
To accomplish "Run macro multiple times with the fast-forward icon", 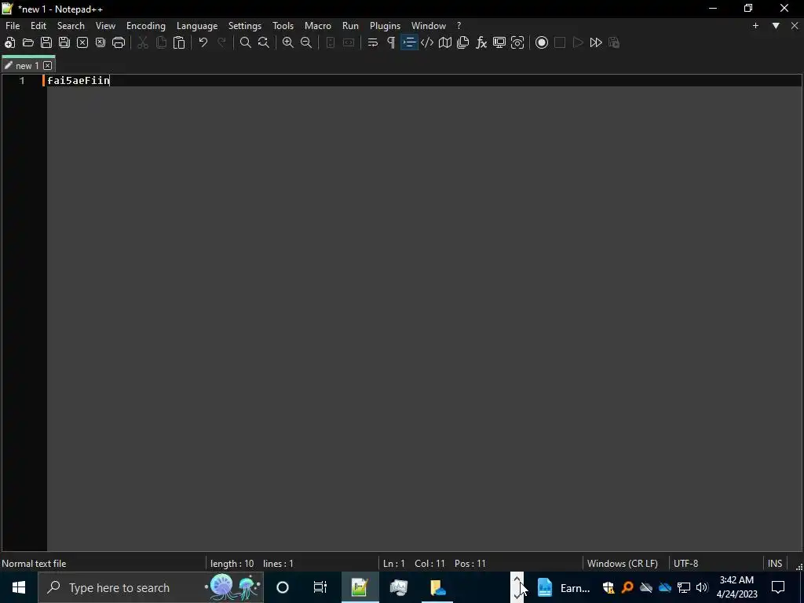I will (x=596, y=42).
